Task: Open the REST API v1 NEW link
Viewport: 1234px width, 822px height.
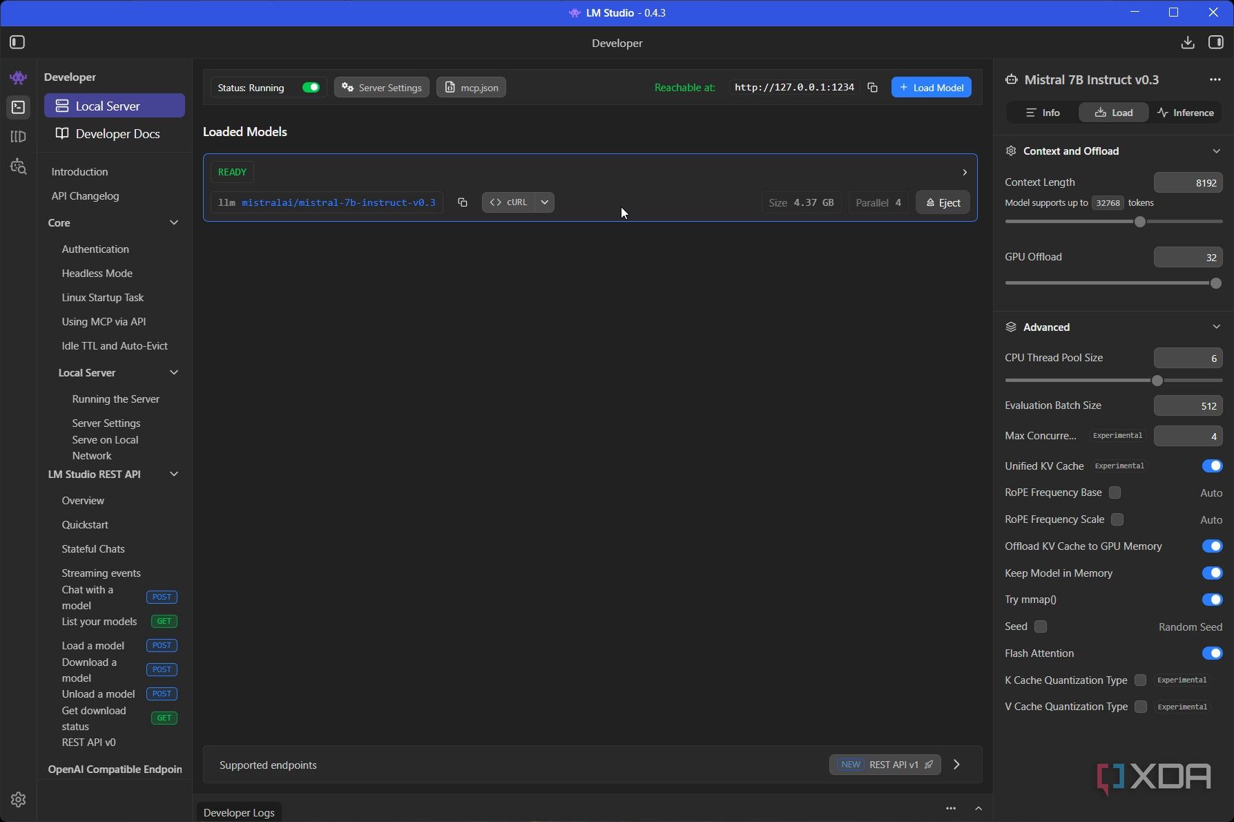Action: (x=885, y=765)
